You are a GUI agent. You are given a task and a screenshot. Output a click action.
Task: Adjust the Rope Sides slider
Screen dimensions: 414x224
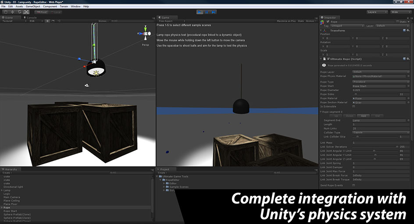tap(375, 94)
